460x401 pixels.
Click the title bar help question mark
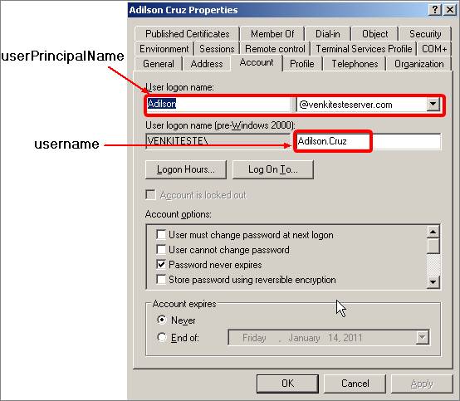435,10
